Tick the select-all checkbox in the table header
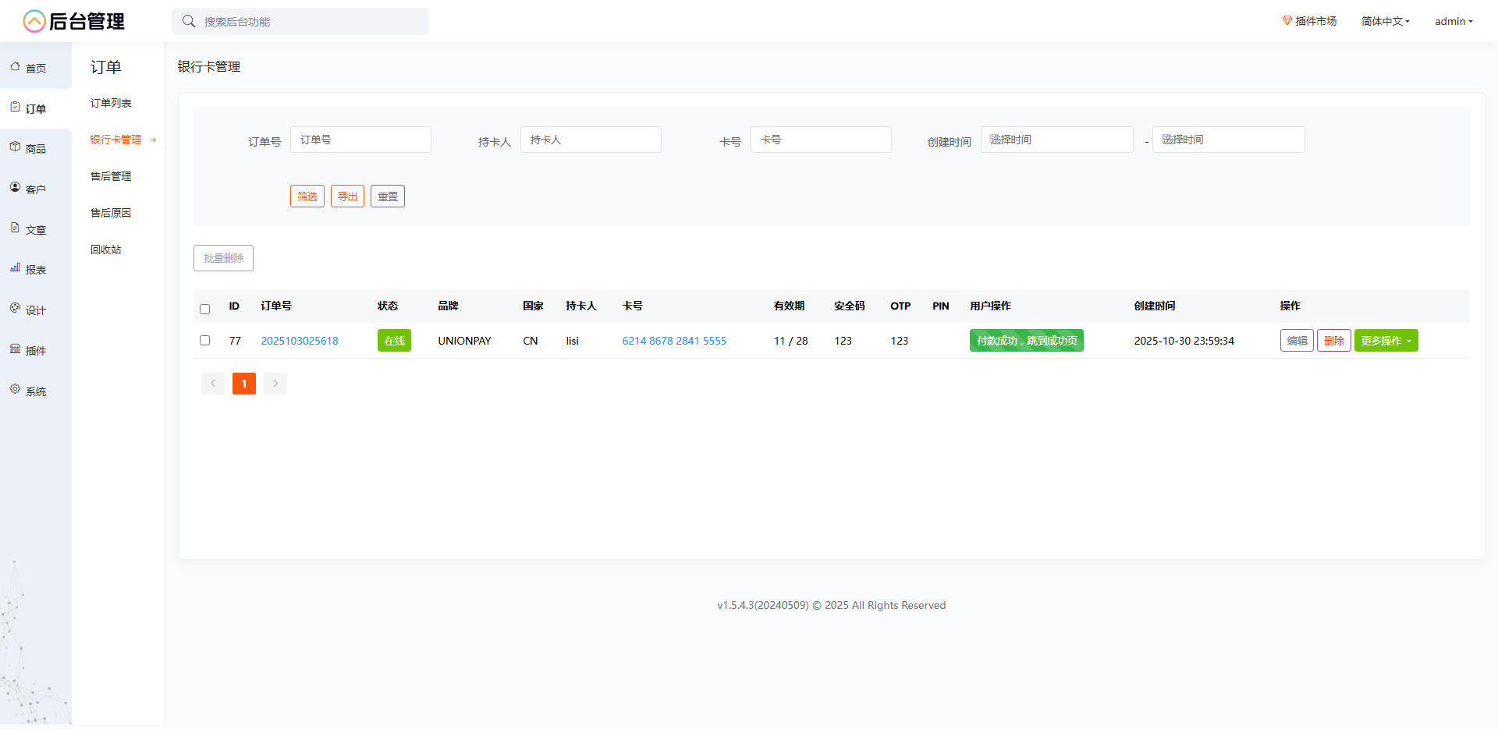Image resolution: width=1498 pixels, height=729 pixels. point(205,309)
